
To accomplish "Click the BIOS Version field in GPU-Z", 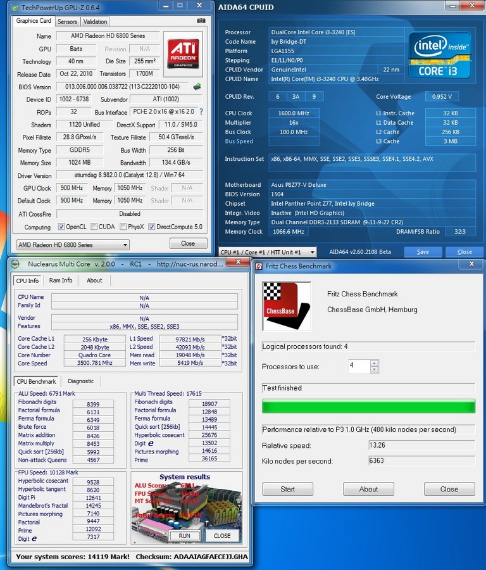I will click(122, 87).
